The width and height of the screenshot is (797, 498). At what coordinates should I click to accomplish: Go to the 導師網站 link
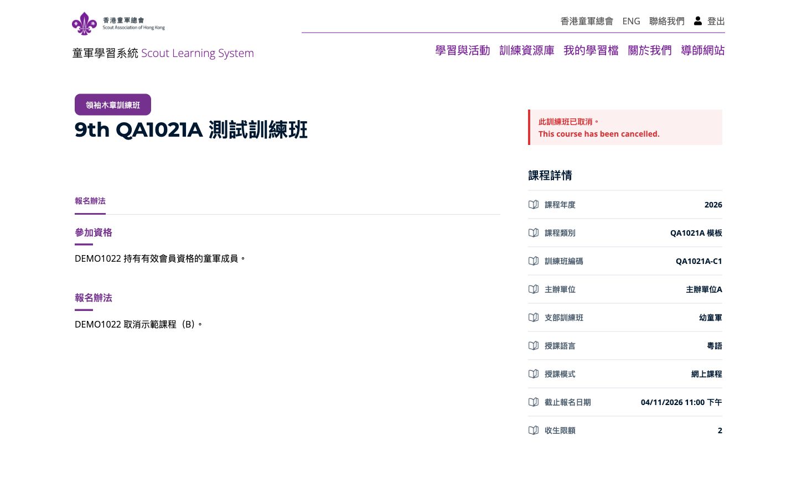[703, 50]
